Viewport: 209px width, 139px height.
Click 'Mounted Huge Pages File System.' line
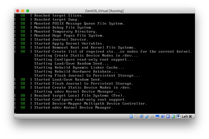tap(69, 36)
